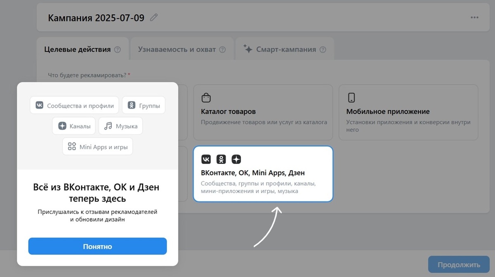Click the Mini Apps и игры chip
Image resolution: width=495 pixels, height=277 pixels.
tap(98, 147)
